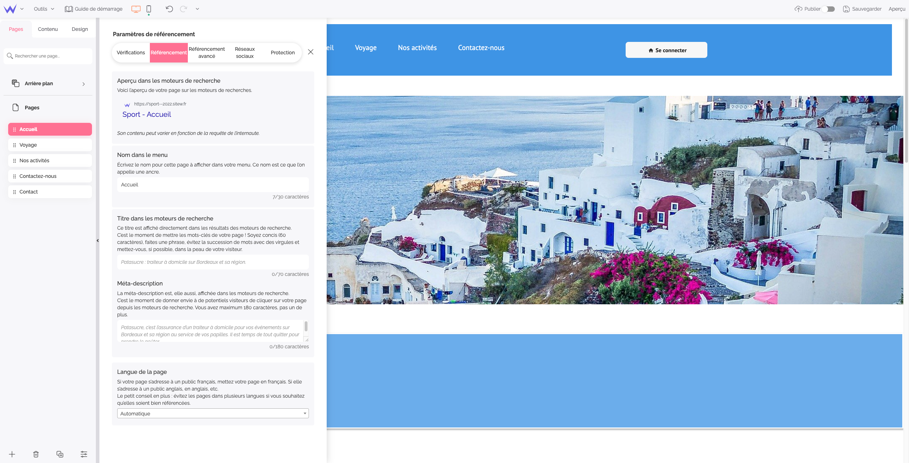The height and width of the screenshot is (463, 909).
Task: Open the 'Guide de démarrage'
Action: 93,9
